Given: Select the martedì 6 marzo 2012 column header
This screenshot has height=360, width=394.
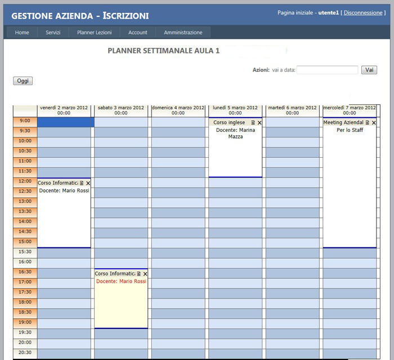Looking at the screenshot, I should click(292, 110).
